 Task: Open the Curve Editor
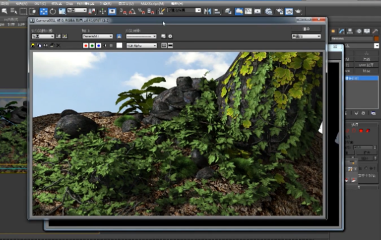pyautogui.click(x=248, y=11)
